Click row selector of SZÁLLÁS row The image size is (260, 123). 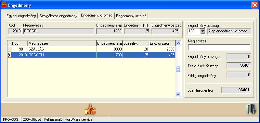click(9, 49)
